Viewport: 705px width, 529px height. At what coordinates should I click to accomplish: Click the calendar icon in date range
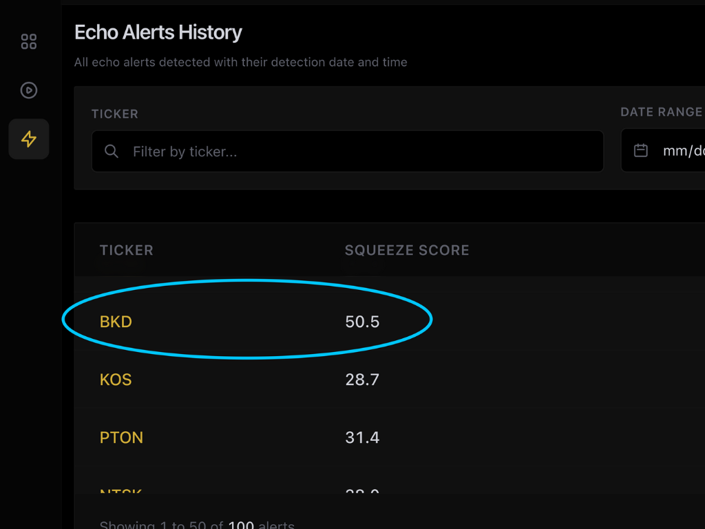point(640,151)
